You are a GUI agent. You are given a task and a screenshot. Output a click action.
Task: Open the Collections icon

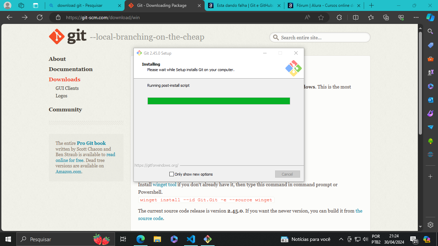pos(386,17)
